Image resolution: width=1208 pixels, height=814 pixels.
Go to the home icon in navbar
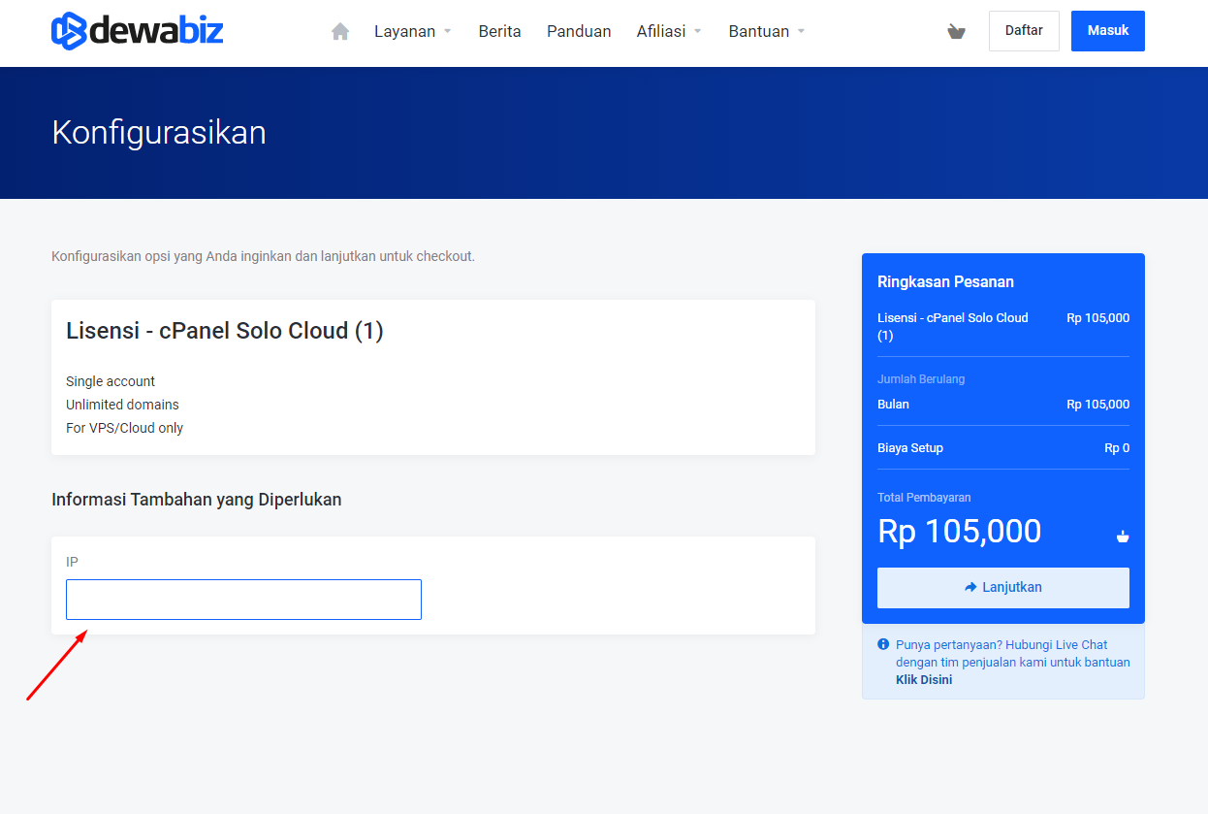click(x=340, y=31)
